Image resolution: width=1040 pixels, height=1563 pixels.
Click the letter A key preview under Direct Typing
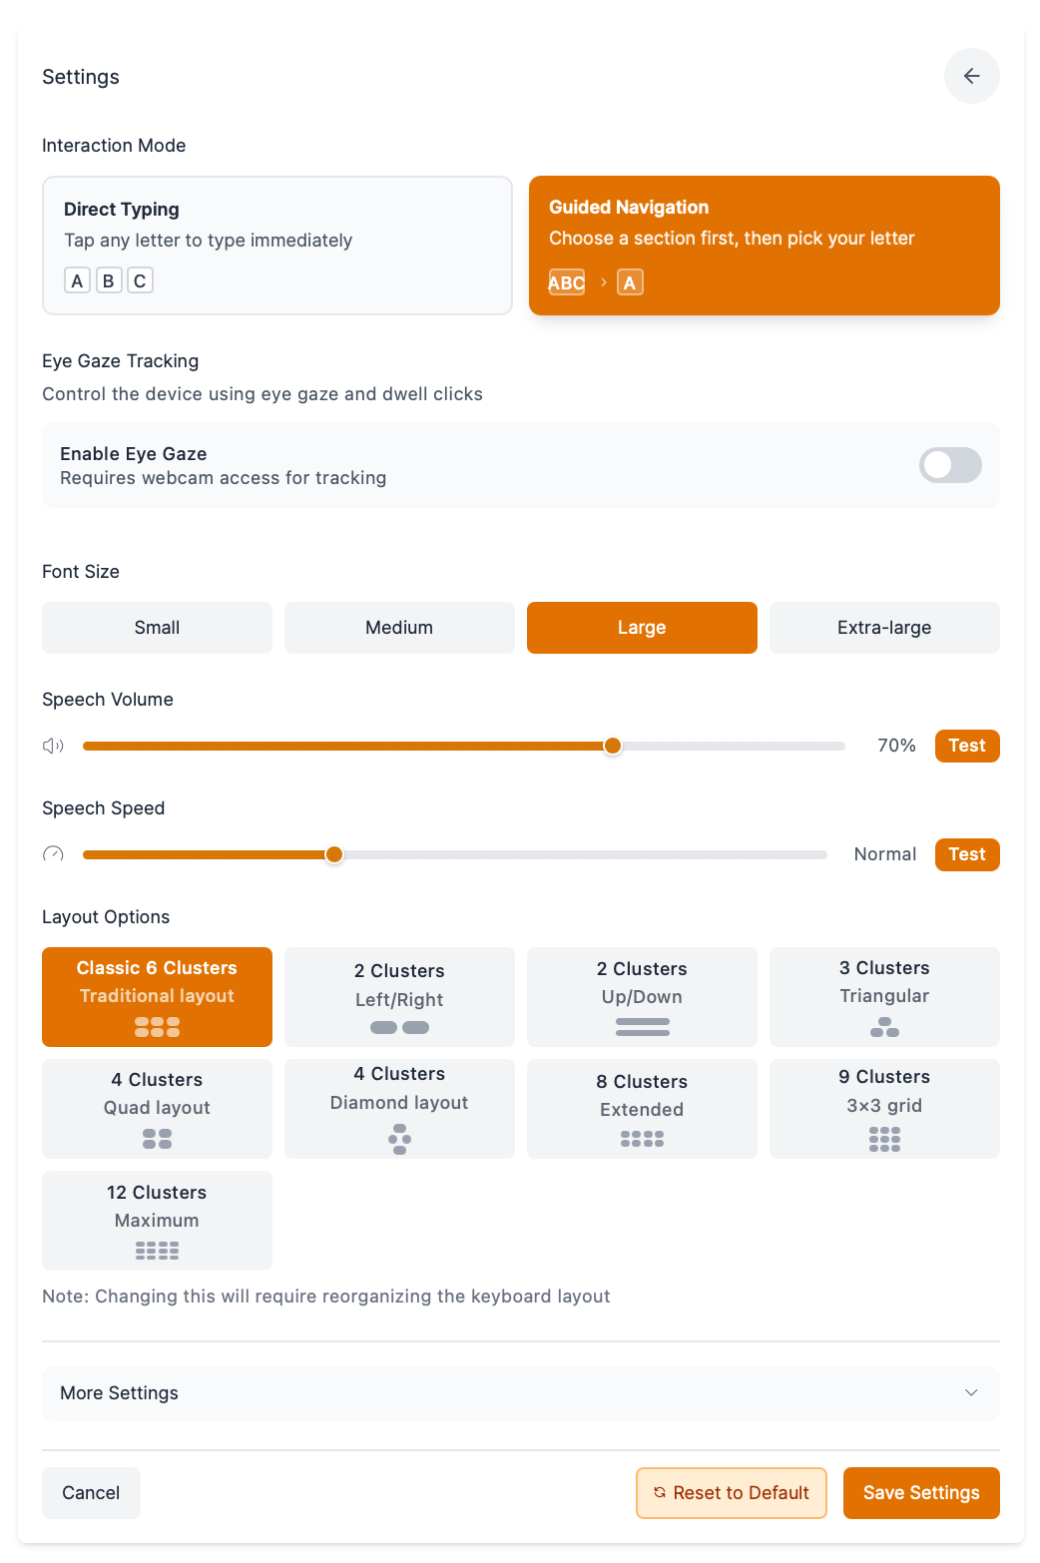[x=77, y=279]
